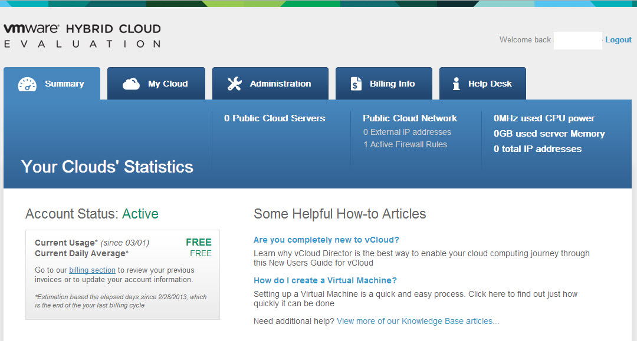Click the Summary dashboard gauge icon
This screenshot has height=341, width=637.
coord(27,84)
